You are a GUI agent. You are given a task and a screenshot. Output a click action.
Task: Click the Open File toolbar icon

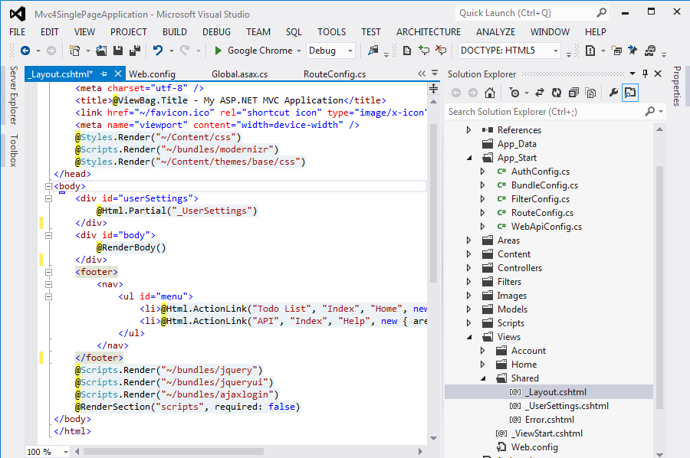(101, 51)
